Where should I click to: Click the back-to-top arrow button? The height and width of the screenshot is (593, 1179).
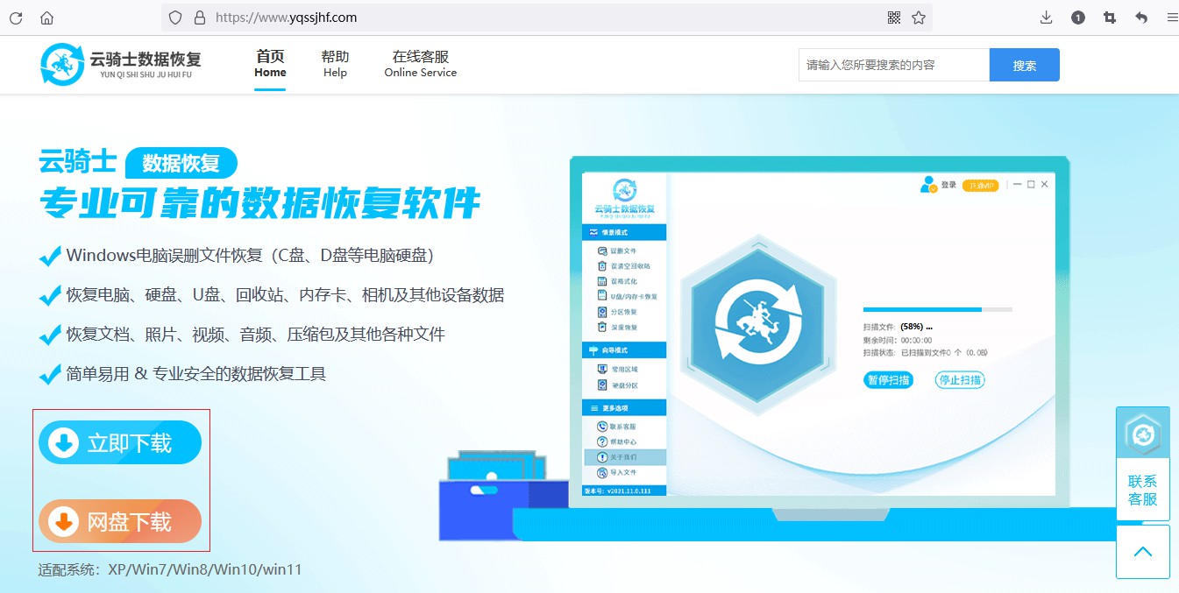pyautogui.click(x=1143, y=552)
